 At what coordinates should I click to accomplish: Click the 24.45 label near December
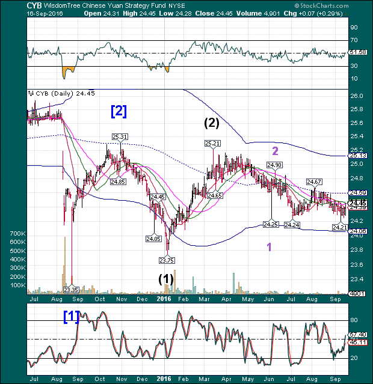158,197
